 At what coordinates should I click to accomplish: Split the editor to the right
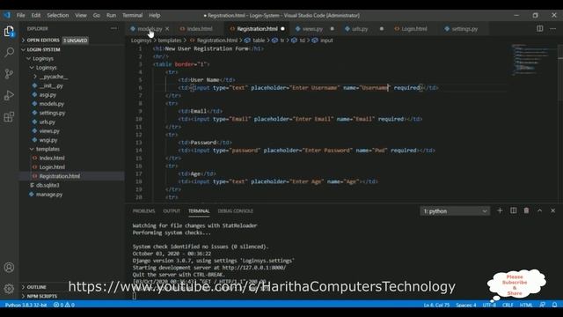pos(539,28)
